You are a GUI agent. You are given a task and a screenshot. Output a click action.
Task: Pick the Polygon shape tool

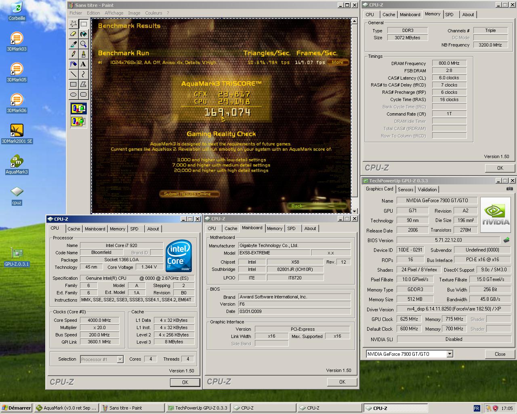[83, 84]
